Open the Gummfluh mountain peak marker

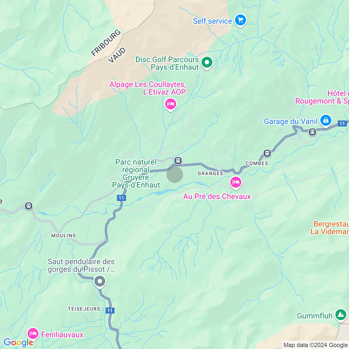pyautogui.click(x=341, y=315)
